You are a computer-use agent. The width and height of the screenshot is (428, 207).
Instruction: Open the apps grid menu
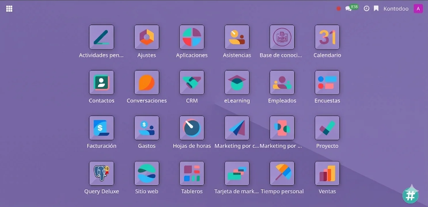click(x=9, y=8)
